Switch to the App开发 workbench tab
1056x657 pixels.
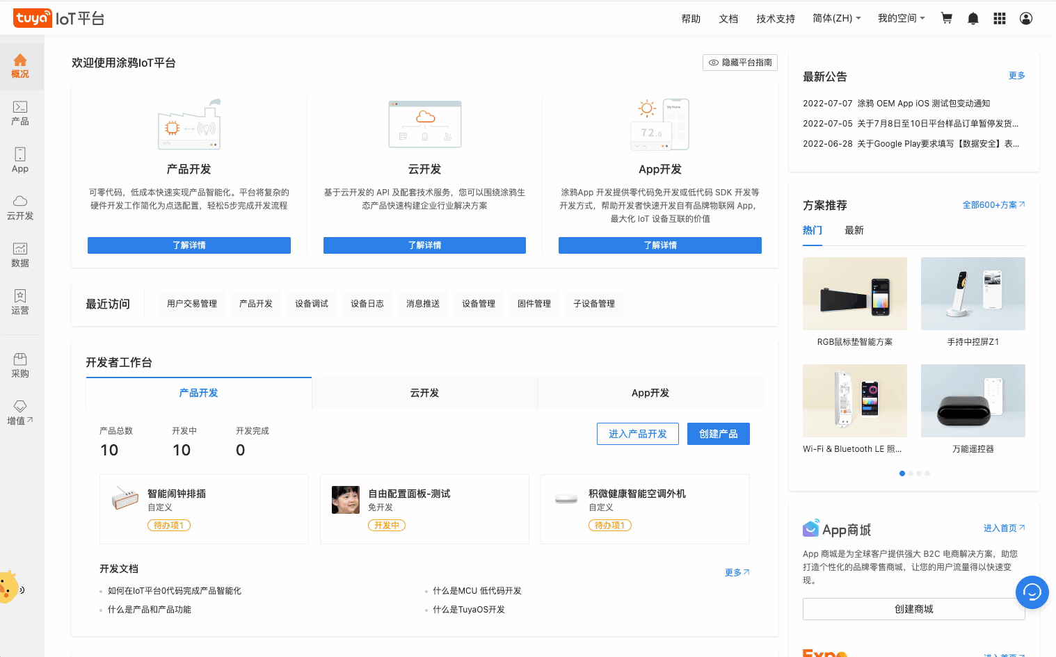click(650, 393)
